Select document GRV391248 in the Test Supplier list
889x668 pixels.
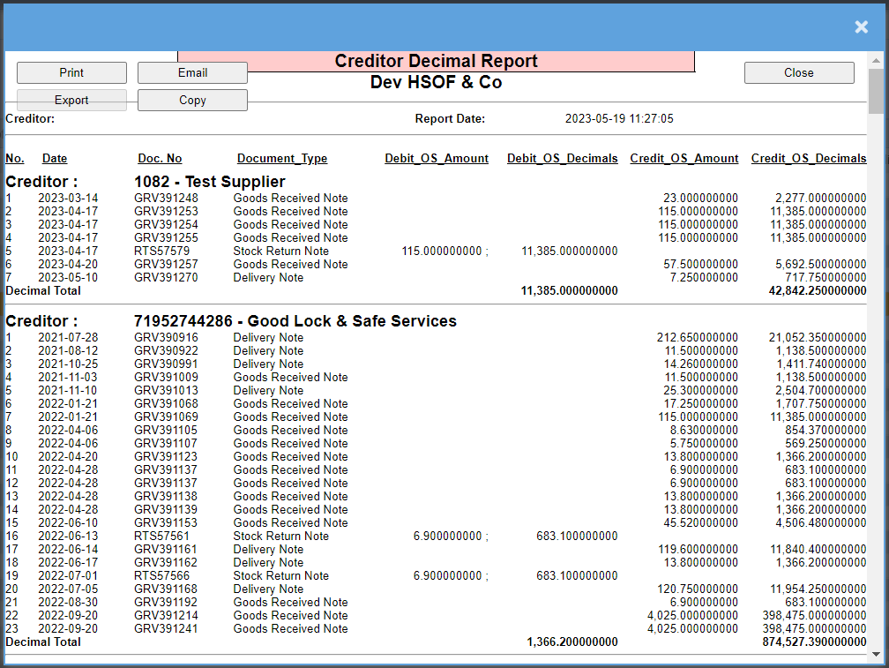pyautogui.click(x=166, y=199)
